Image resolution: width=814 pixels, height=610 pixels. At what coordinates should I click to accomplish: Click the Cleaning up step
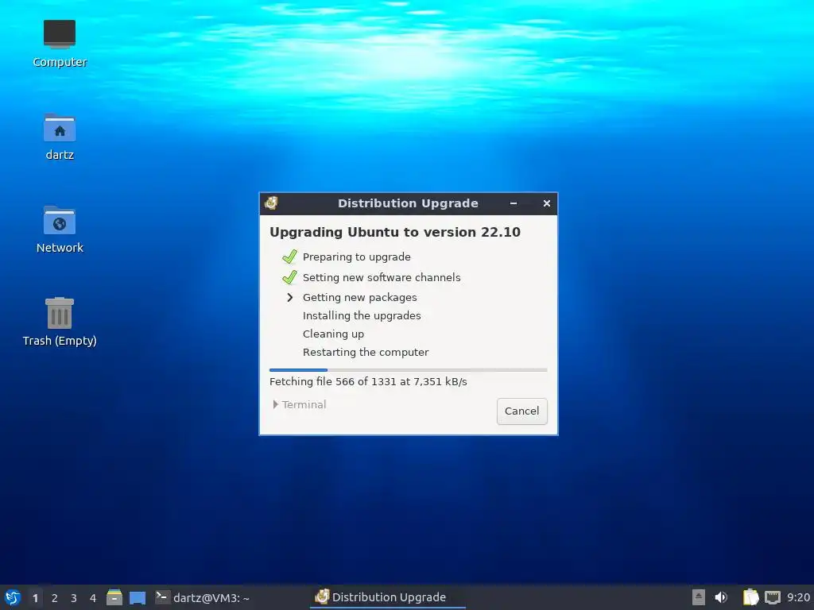click(x=333, y=334)
